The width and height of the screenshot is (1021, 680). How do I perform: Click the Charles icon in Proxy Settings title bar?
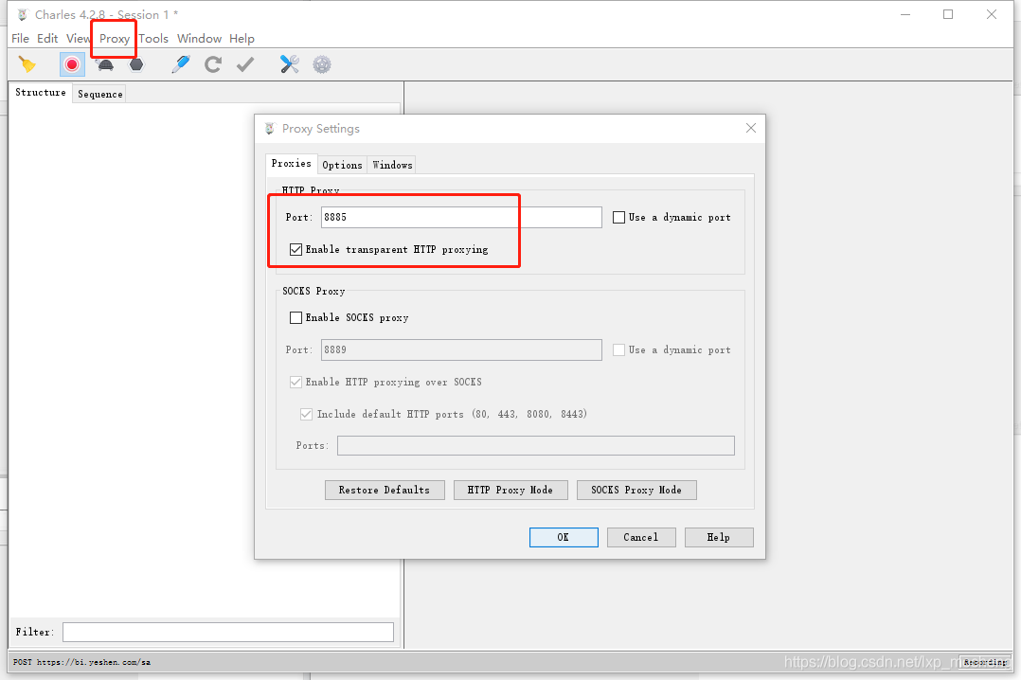coord(270,128)
